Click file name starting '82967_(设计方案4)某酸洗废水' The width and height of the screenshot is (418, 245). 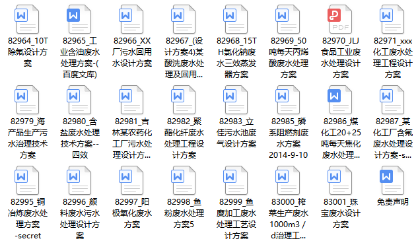(x=184, y=57)
